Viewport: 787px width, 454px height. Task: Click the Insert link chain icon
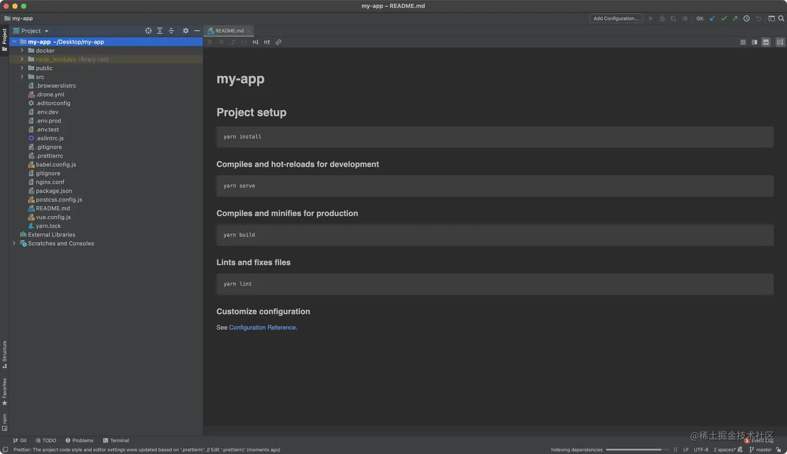278,42
